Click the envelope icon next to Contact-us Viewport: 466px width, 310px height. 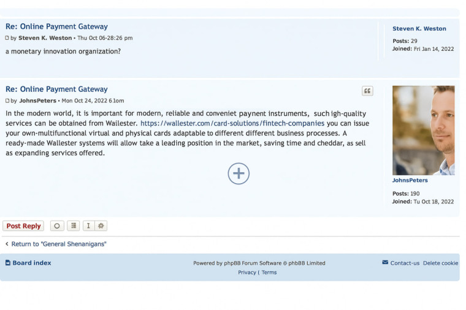[x=385, y=263]
